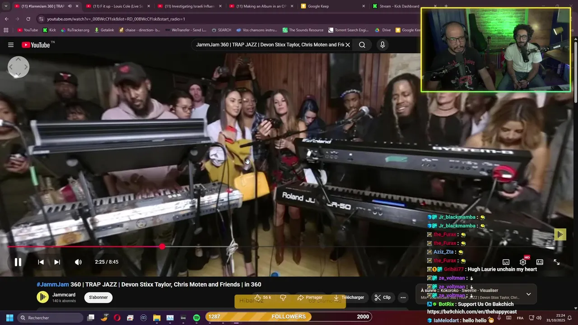This screenshot has width=578, height=325.
Task: Skip to the previous video
Action: pos(41,262)
